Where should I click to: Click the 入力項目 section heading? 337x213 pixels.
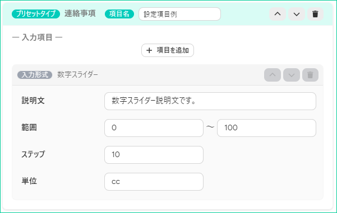tap(37, 37)
